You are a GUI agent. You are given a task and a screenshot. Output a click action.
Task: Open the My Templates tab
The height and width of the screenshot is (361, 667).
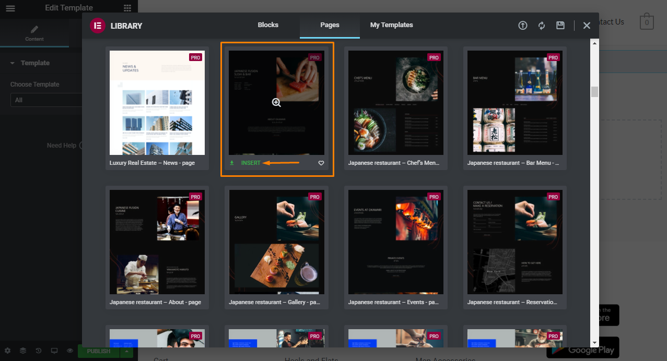click(x=392, y=25)
